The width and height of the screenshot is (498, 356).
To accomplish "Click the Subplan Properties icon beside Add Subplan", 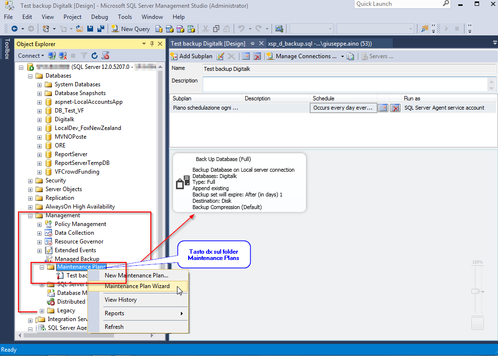I will click(221, 56).
